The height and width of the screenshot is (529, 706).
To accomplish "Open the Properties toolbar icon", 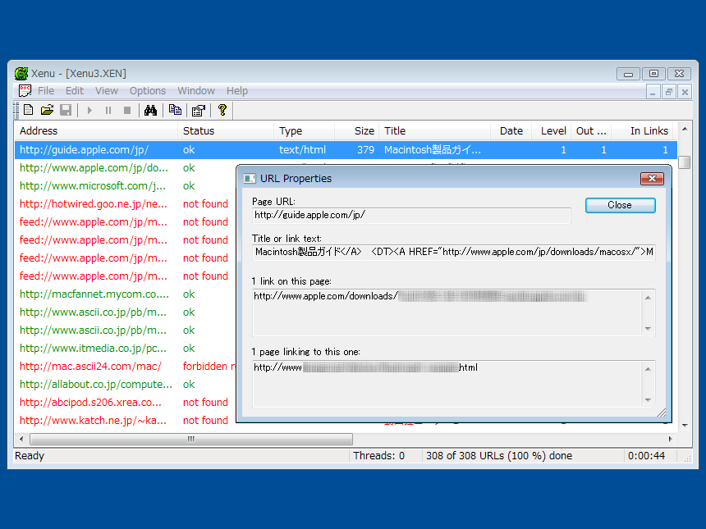I will point(198,110).
